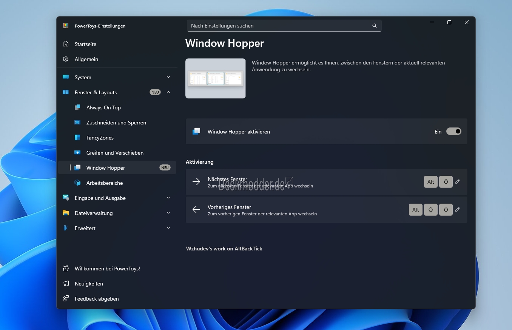Screen dimensions: 512x330
Task: Open the Always On Top page
Action: pos(117,107)
